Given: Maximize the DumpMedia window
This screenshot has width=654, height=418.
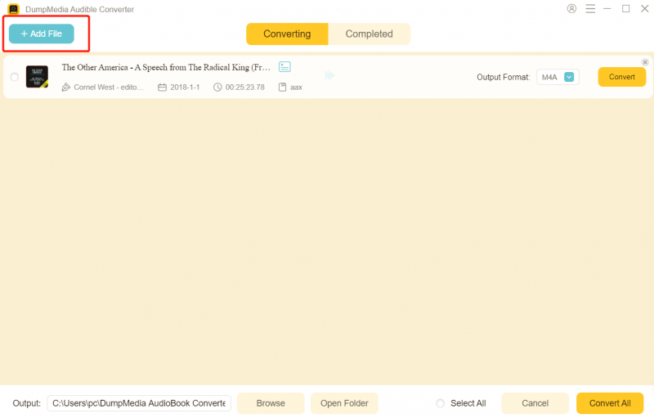Looking at the screenshot, I should coord(625,8).
